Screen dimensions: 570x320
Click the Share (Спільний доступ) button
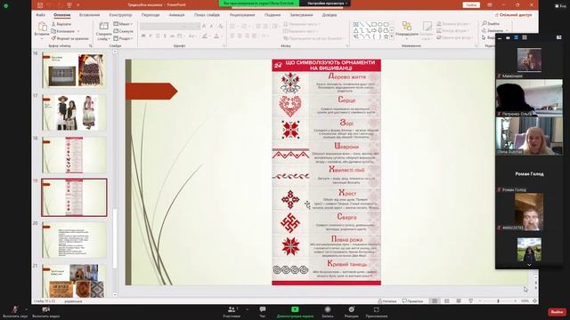(513, 15)
